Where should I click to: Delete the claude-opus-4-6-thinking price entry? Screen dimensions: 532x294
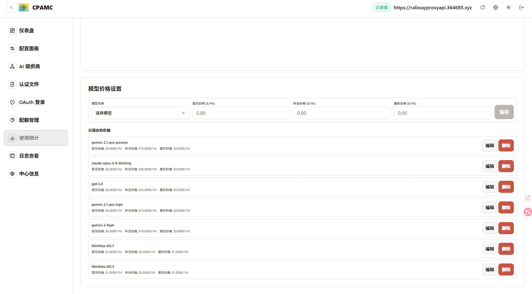point(506,166)
